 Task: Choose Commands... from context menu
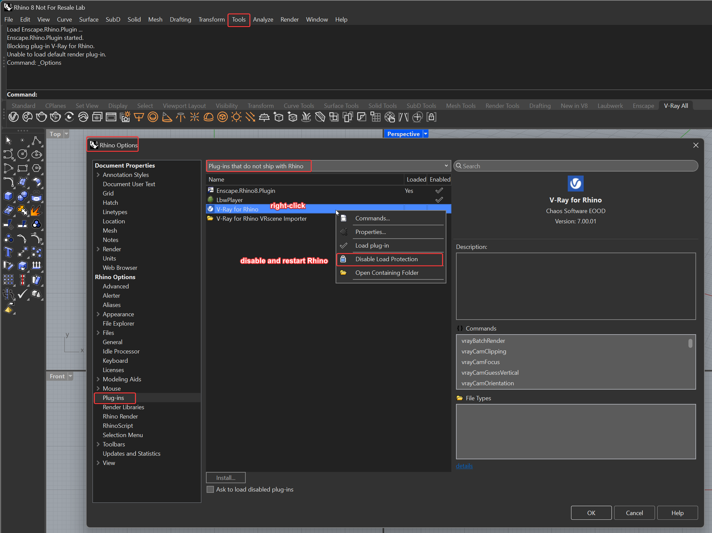[391, 218]
